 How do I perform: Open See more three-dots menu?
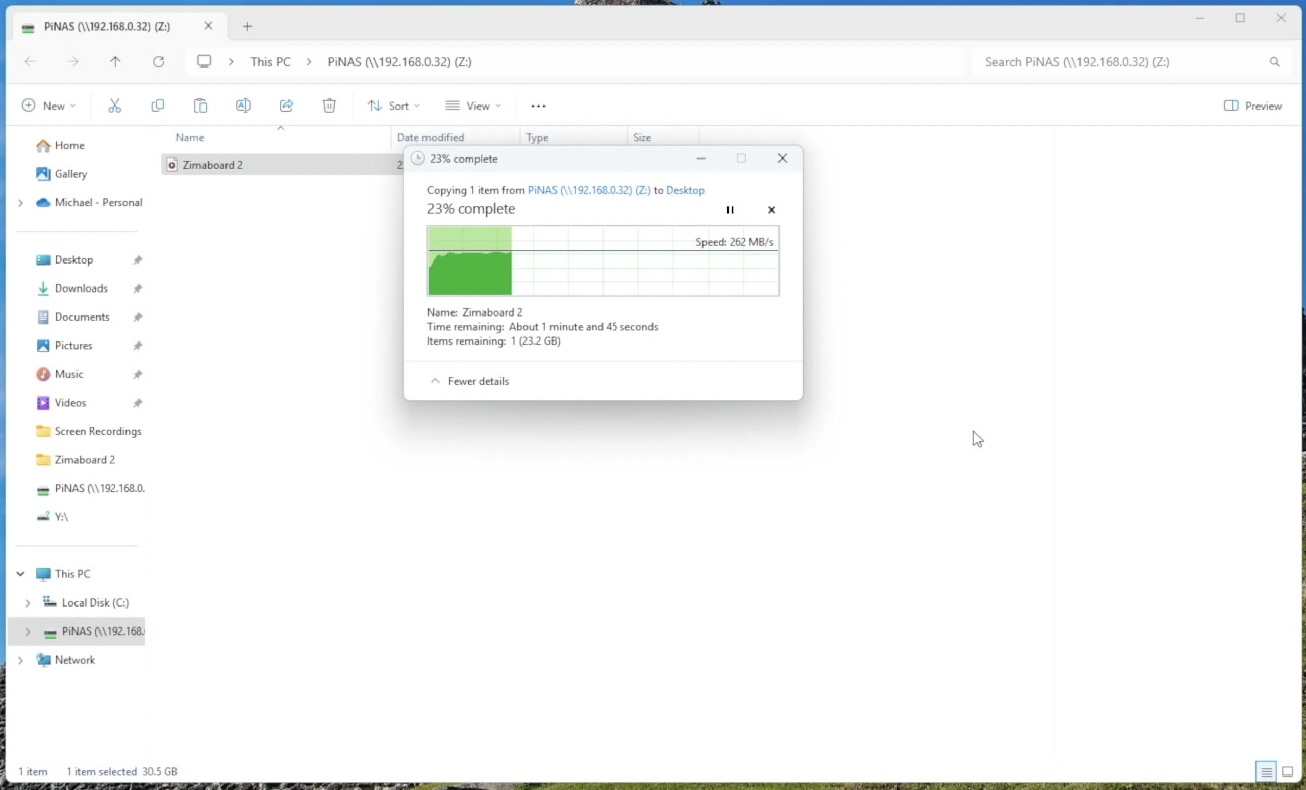pyautogui.click(x=538, y=106)
